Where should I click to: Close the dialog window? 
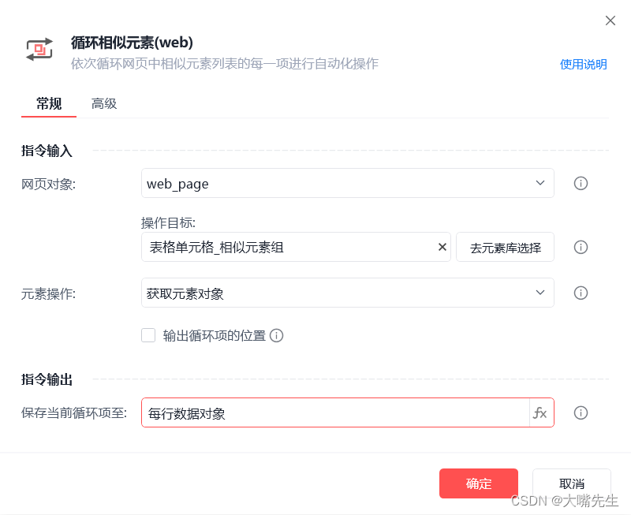click(610, 21)
